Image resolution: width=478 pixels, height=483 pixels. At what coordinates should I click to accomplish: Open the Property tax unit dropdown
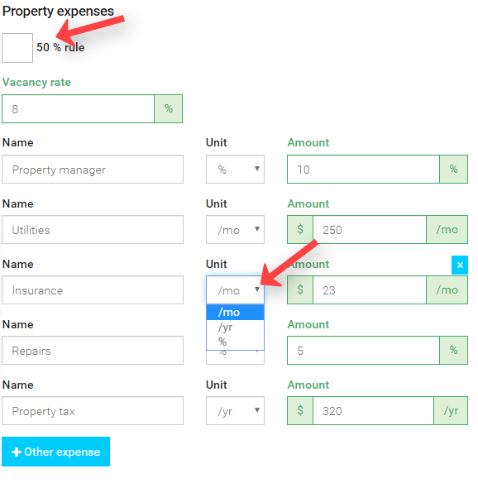[235, 410]
